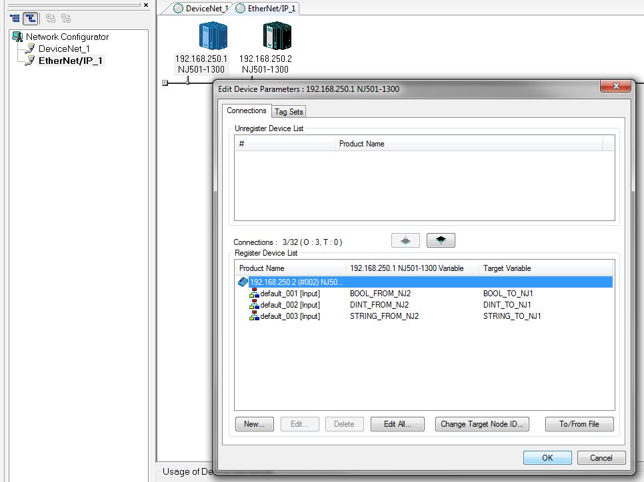Confirm device parameters with OK
The width and height of the screenshot is (644, 482).
[547, 457]
